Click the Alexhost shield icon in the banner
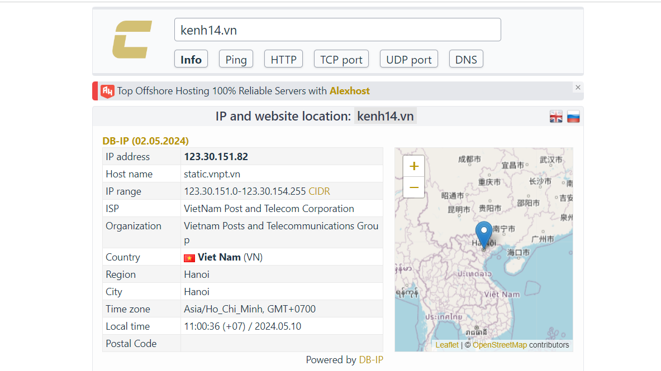Image resolution: width=661 pixels, height=371 pixels. 107,90
